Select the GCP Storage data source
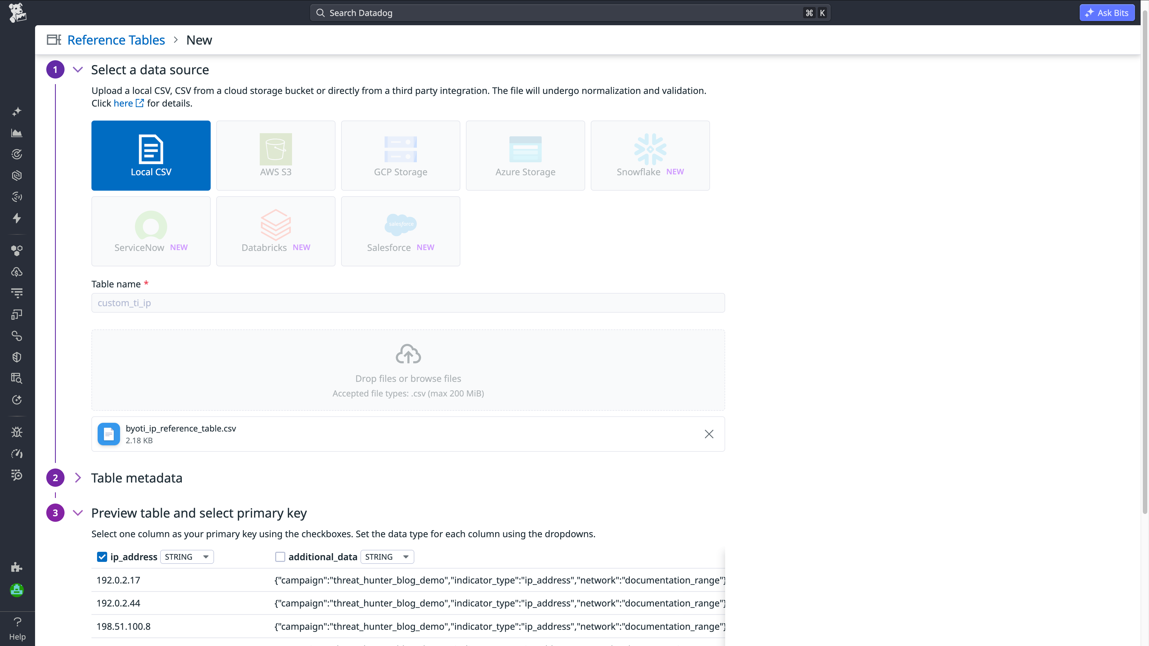This screenshot has height=646, width=1149. point(401,156)
